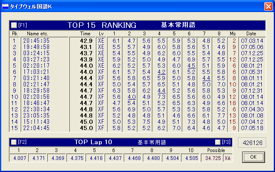Click underlined lap 4.2 in rank 6
Viewport: 275px width, 172px height.
point(161,72)
